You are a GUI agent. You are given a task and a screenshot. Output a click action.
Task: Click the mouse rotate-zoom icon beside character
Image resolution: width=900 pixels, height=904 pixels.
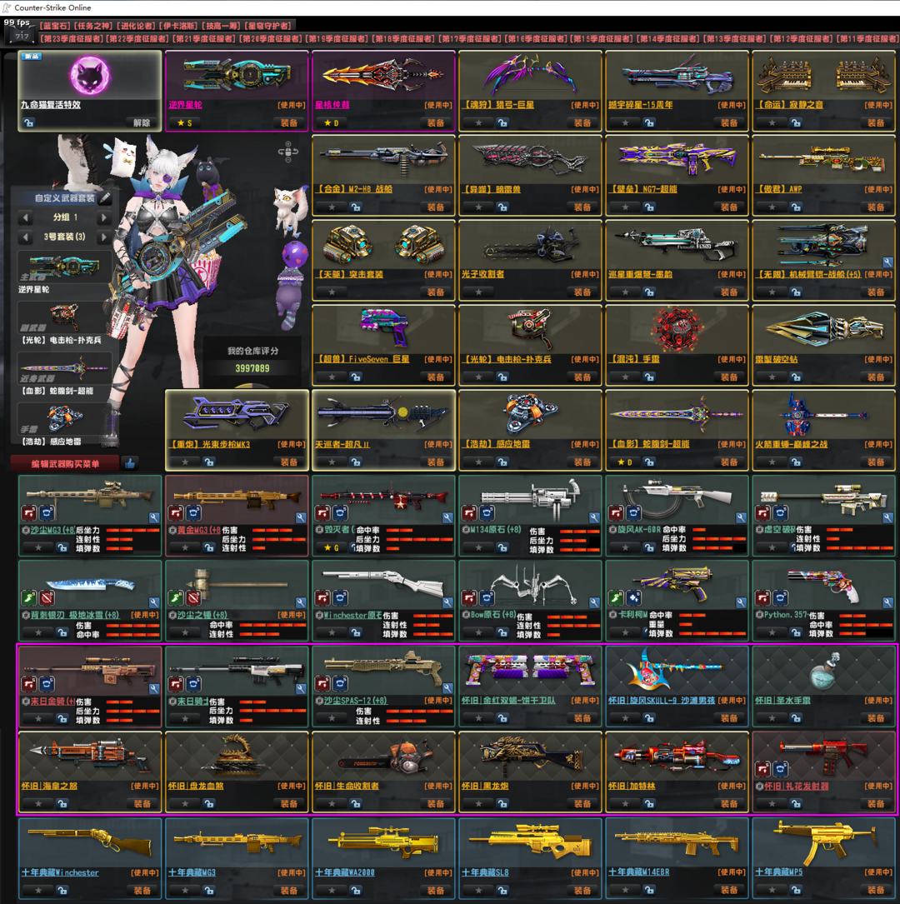(x=288, y=152)
